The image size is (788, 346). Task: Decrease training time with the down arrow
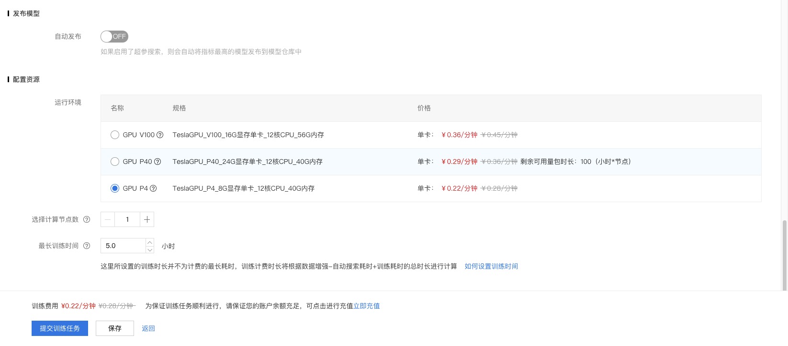(150, 249)
